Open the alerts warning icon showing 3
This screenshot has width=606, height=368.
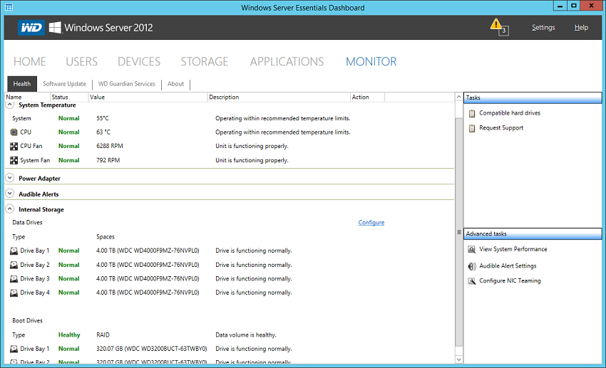point(499,27)
